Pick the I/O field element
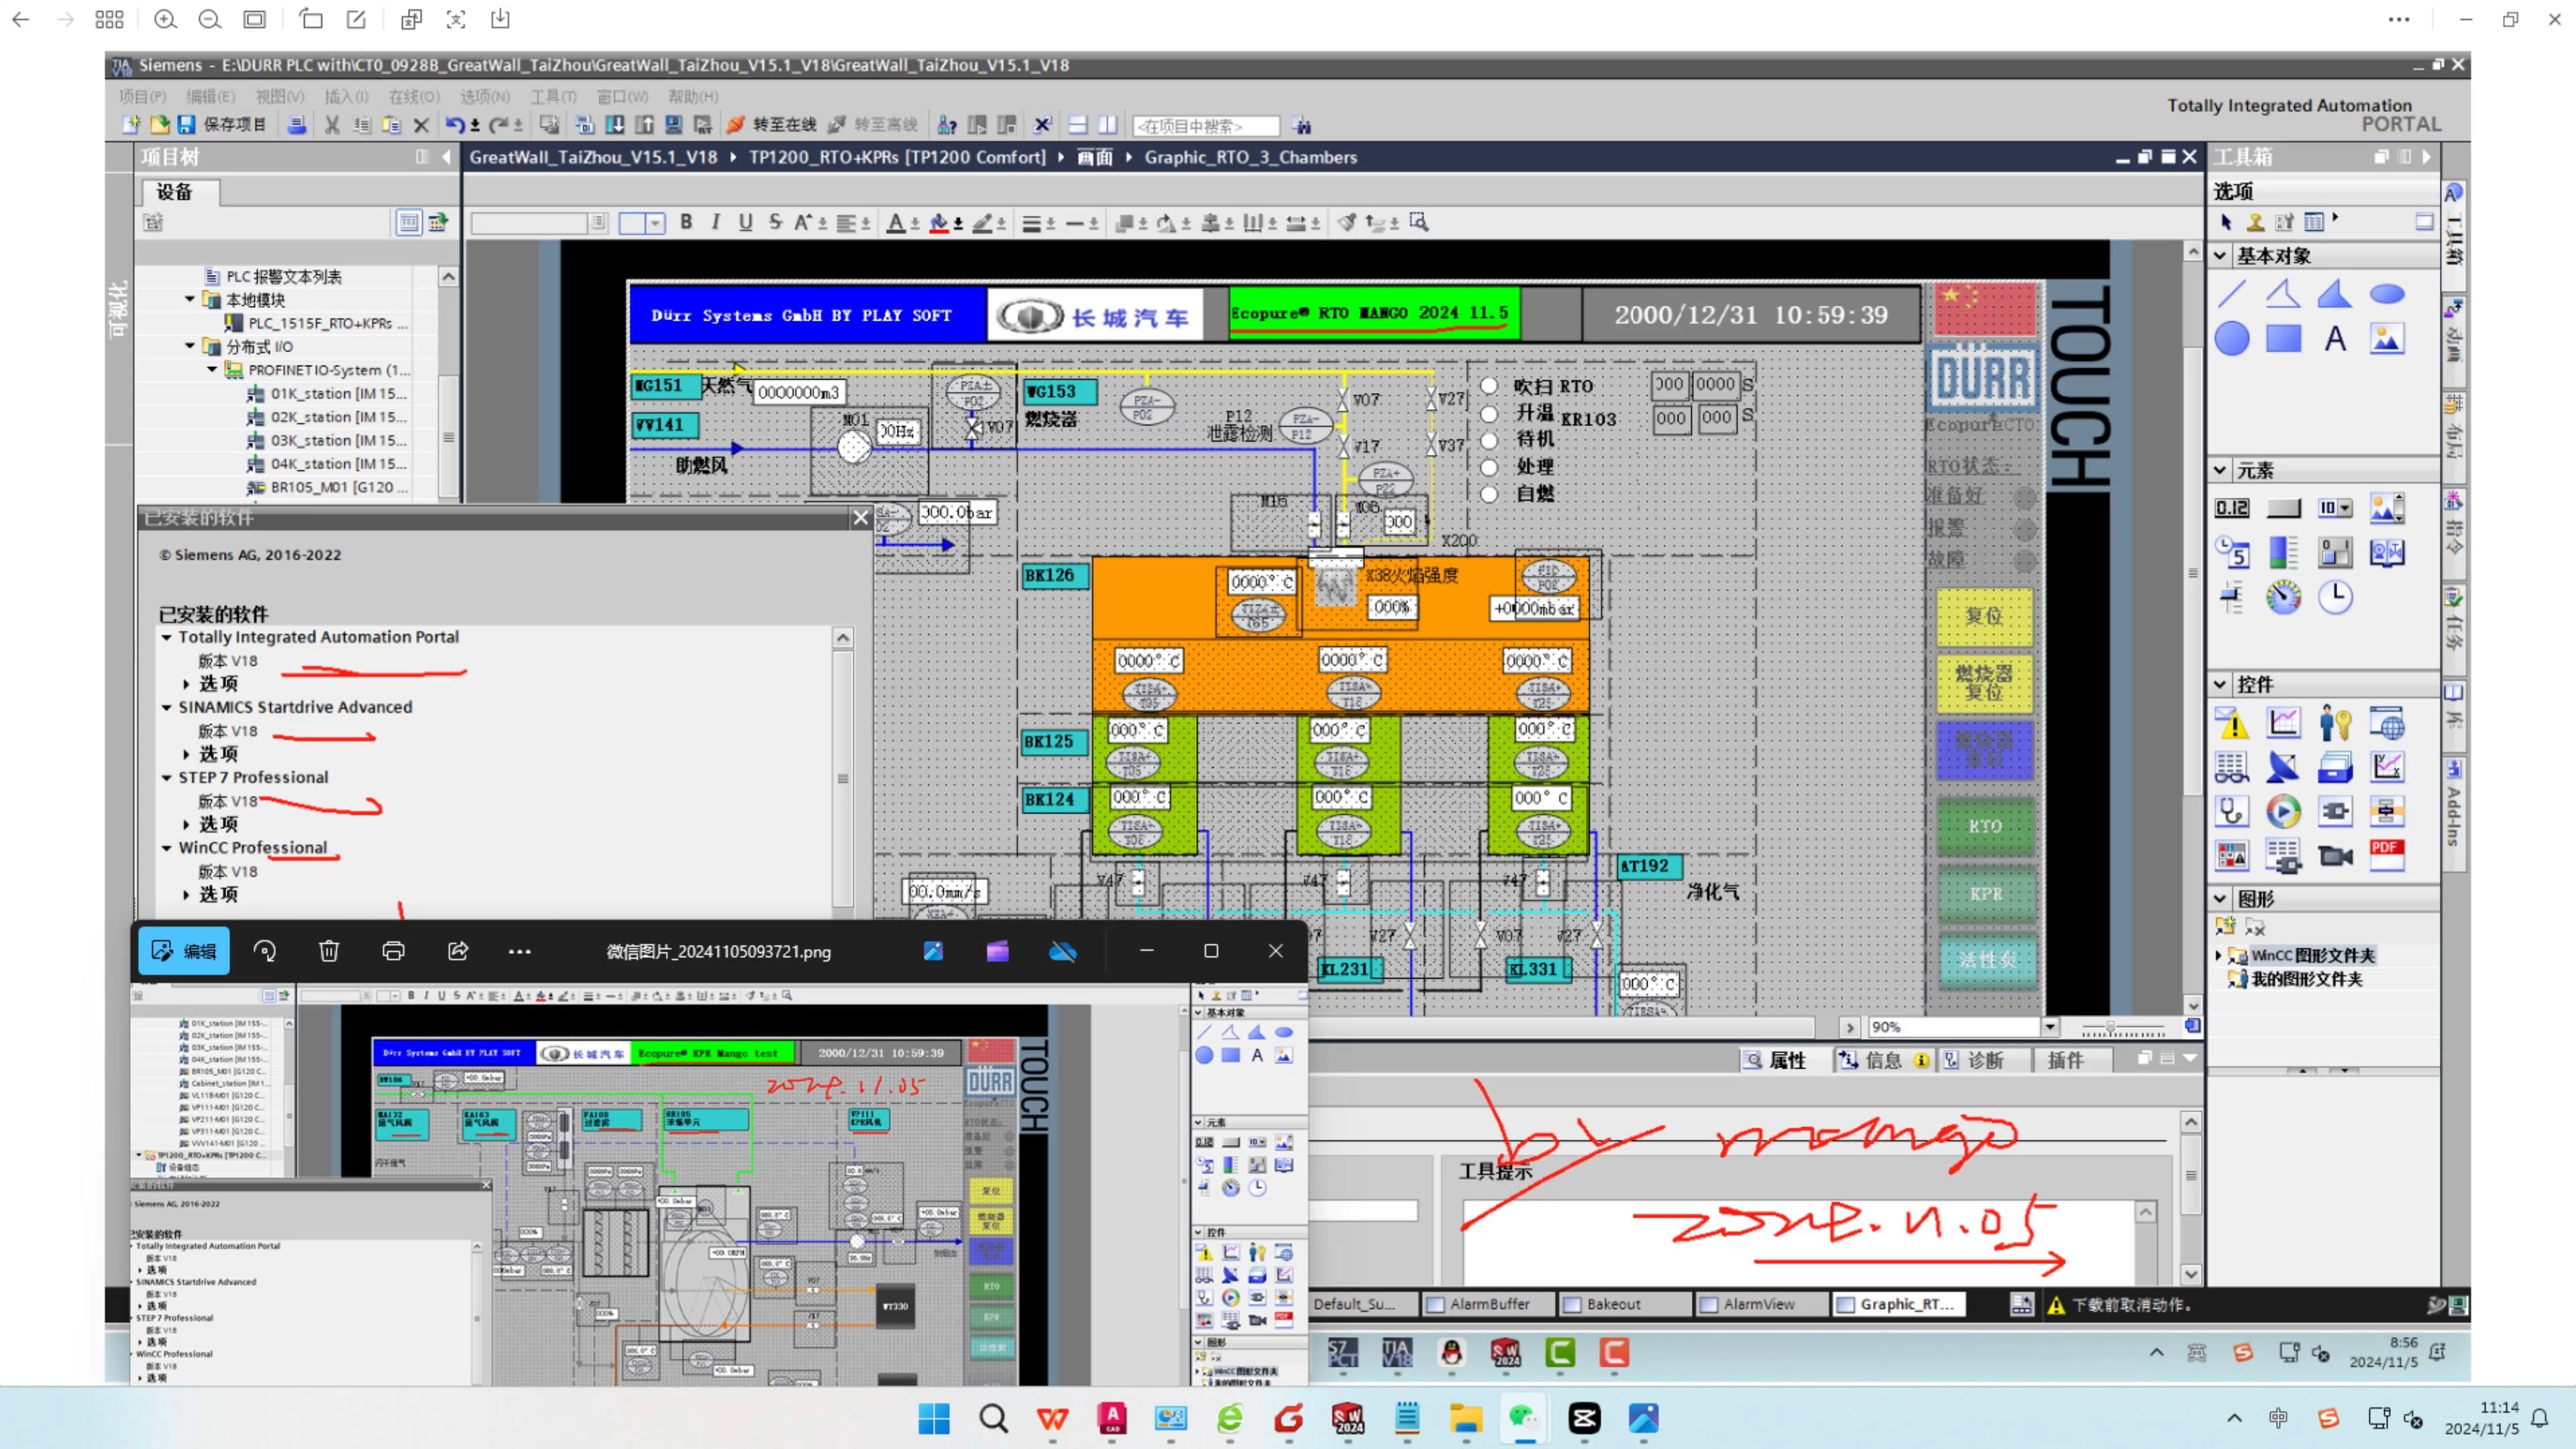Screen dimensions: 2576x1449 coord(2231,508)
